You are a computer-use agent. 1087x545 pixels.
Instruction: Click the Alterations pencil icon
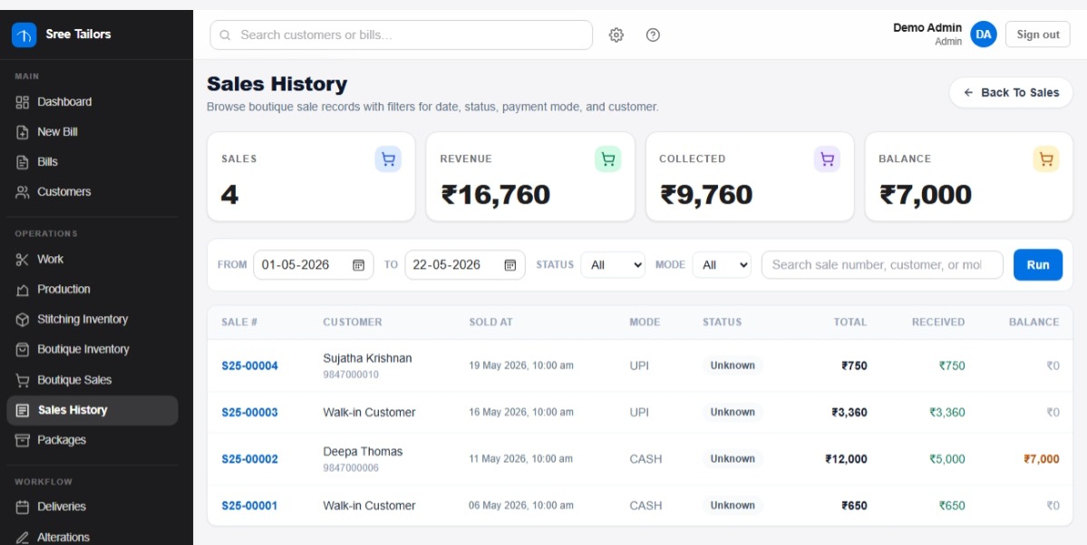pos(22,538)
